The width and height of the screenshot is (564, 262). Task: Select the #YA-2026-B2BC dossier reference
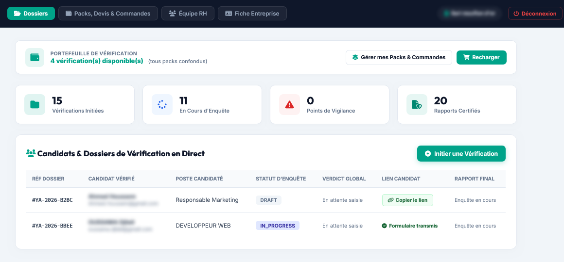52,200
